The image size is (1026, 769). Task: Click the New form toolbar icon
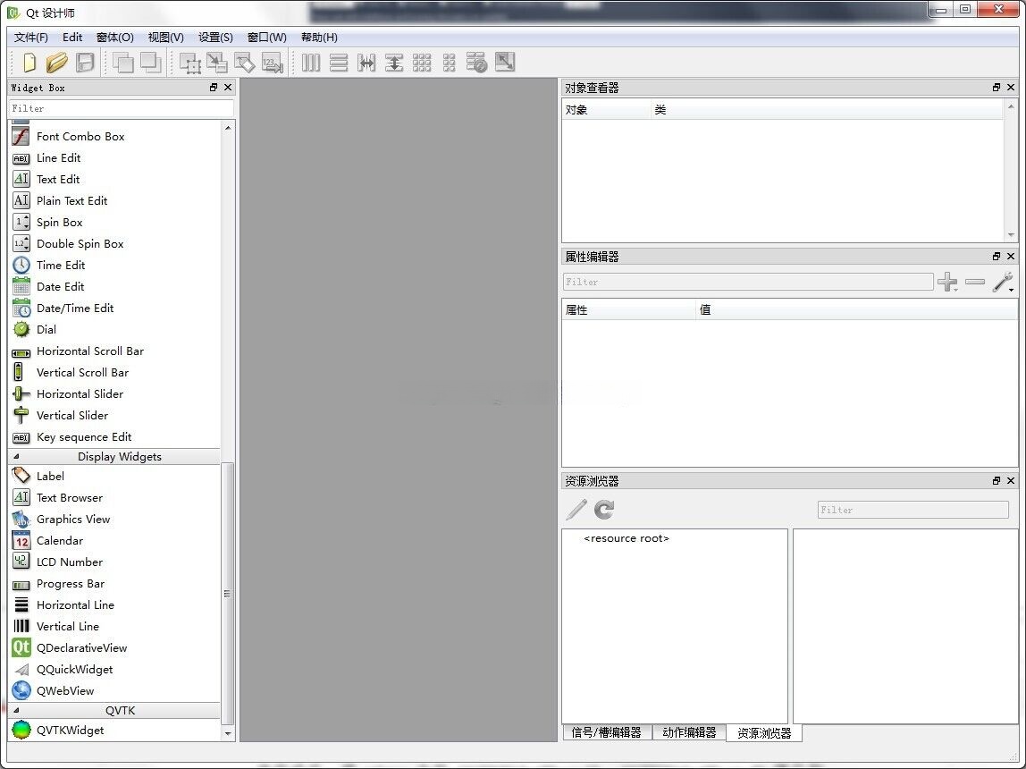click(x=29, y=63)
